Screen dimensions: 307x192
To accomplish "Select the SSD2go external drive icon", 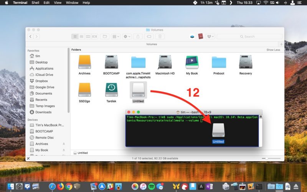I will point(84,89).
